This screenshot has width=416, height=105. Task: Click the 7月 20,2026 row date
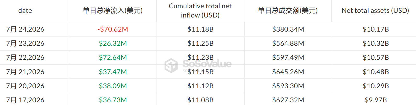click(25, 86)
